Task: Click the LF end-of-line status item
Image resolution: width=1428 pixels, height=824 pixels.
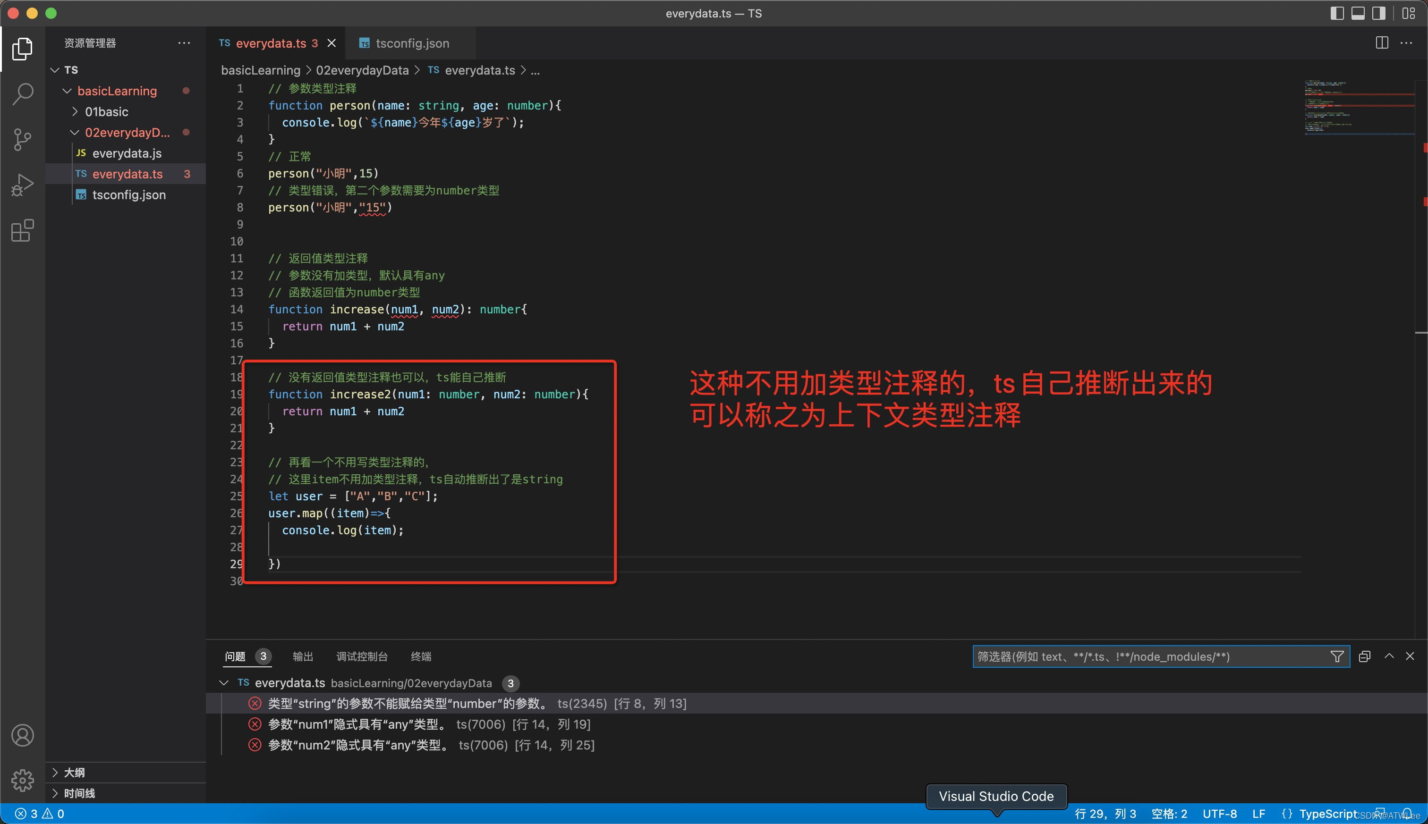Action: coord(1258,814)
